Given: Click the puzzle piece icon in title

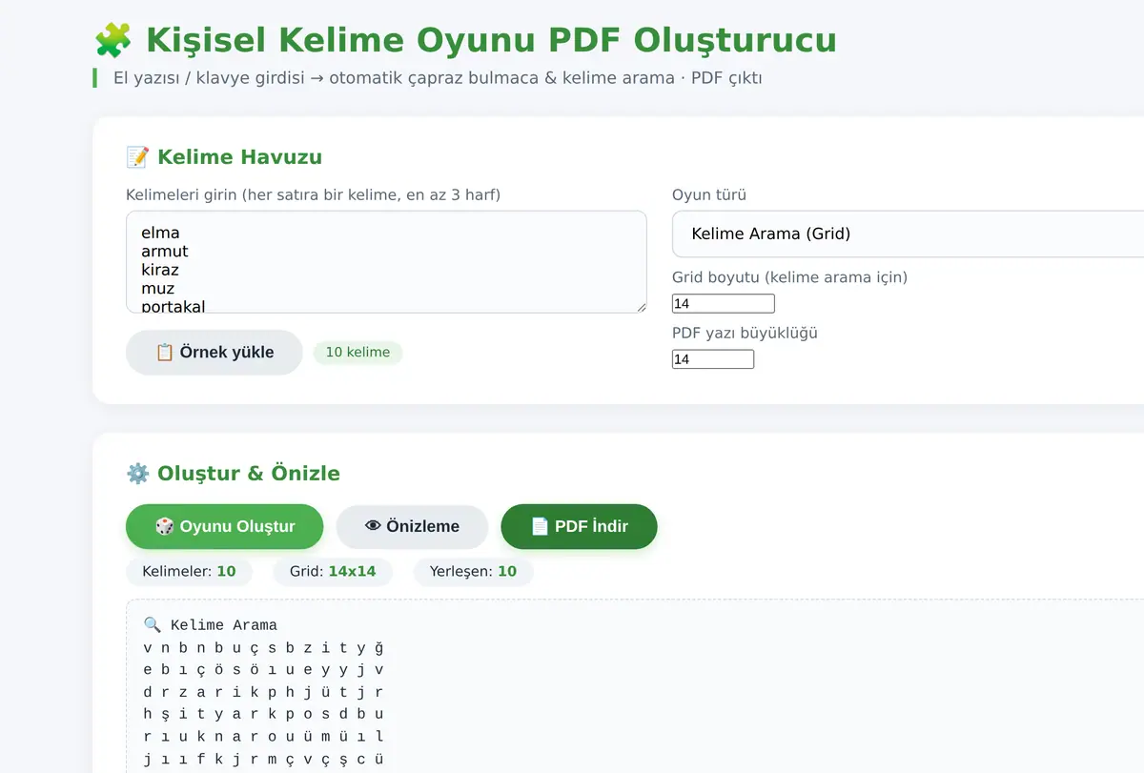Looking at the screenshot, I should coord(113,41).
